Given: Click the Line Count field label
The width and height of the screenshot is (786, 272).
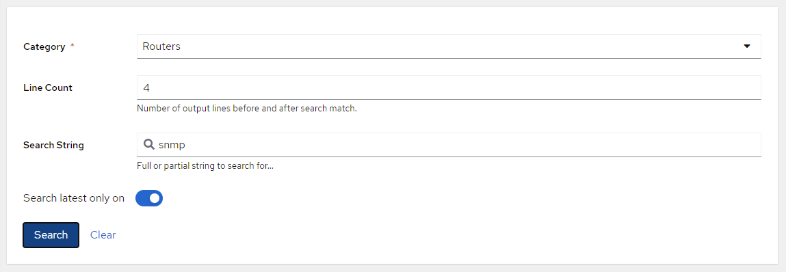Looking at the screenshot, I should 48,87.
